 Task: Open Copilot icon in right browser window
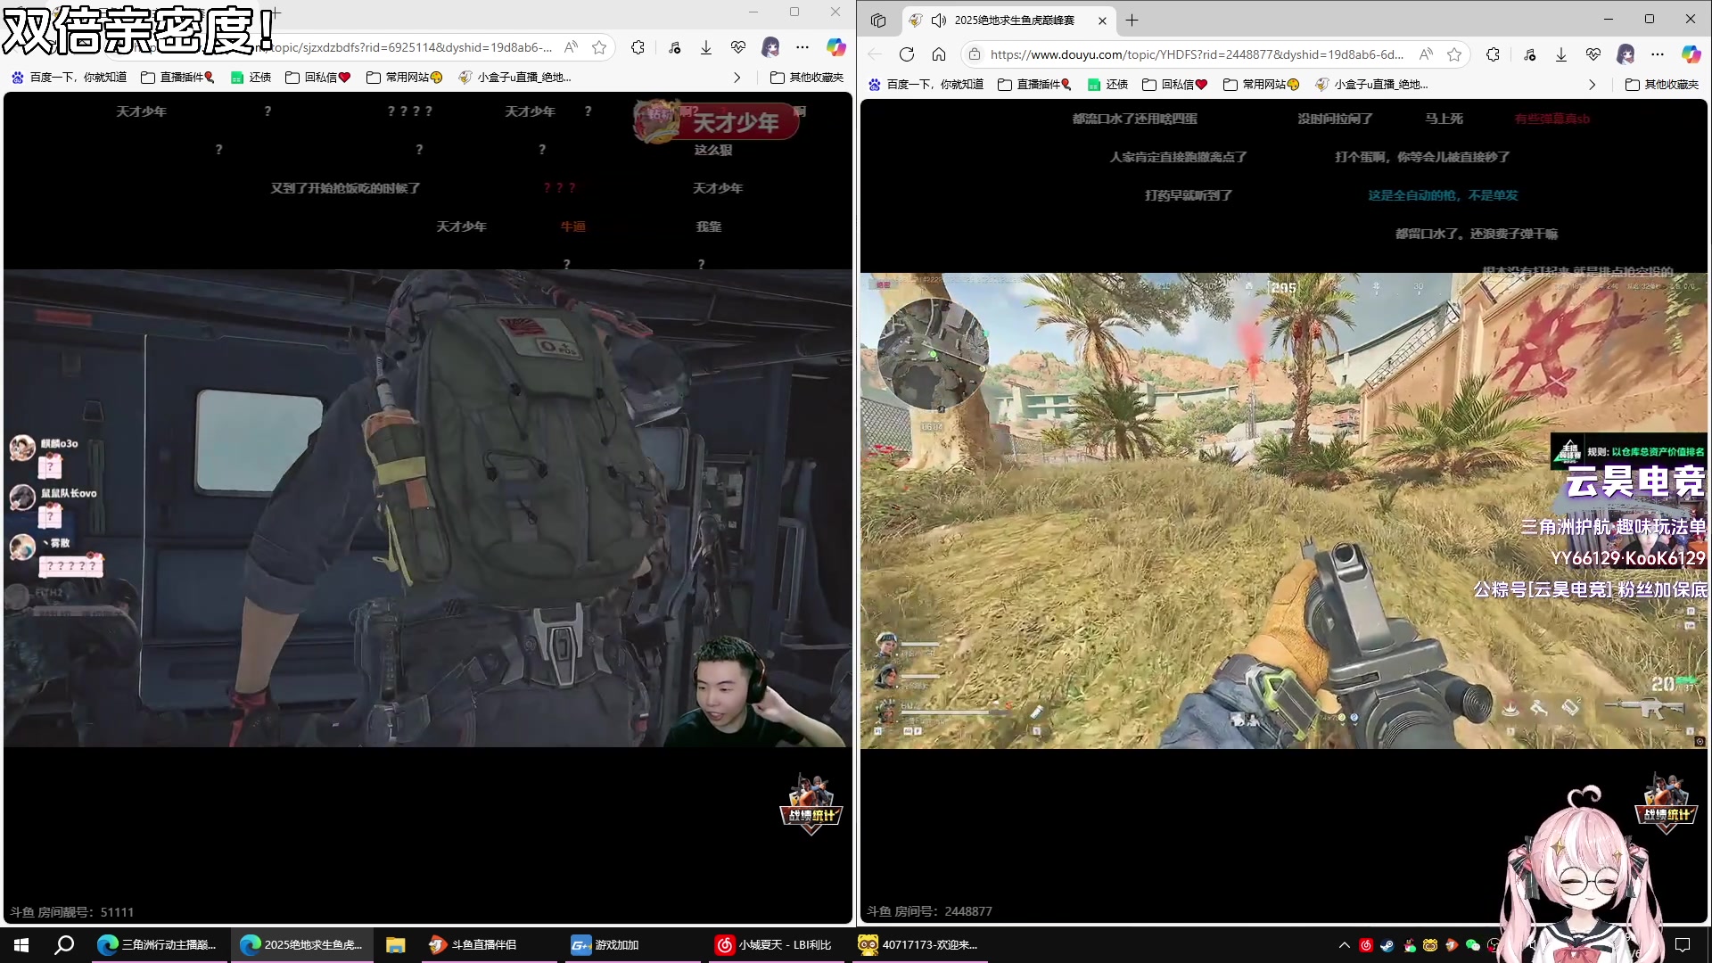[1691, 54]
